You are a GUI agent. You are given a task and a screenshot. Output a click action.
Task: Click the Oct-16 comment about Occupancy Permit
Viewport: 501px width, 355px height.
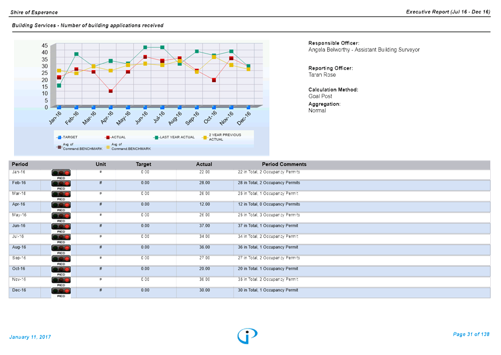click(x=268, y=269)
